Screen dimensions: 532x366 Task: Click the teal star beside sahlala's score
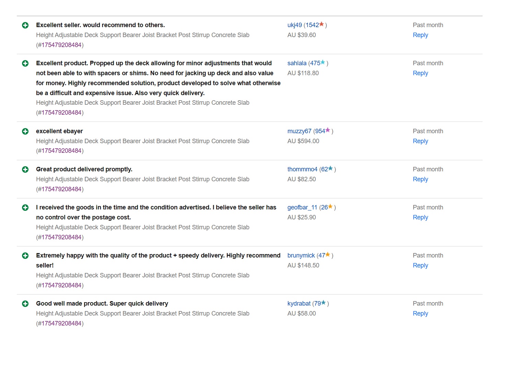tap(323, 62)
